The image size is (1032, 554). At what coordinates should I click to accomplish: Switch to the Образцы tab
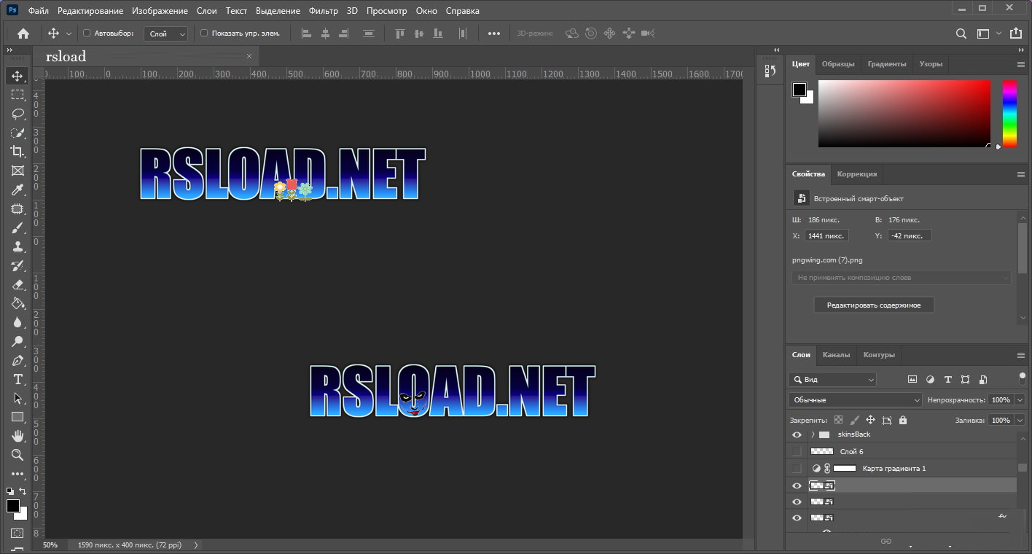coord(838,64)
